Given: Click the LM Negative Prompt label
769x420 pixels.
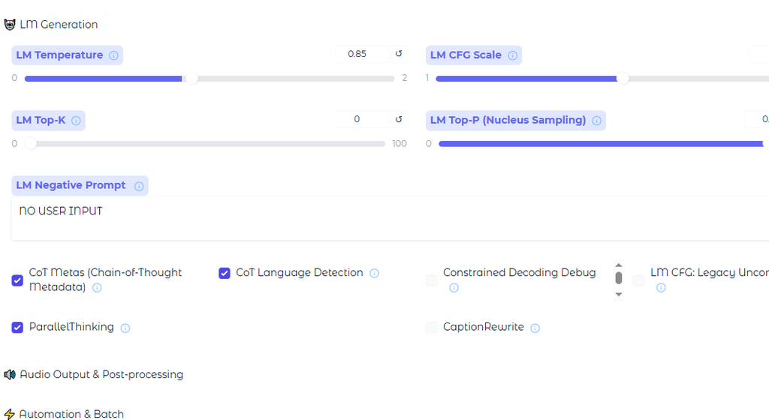Looking at the screenshot, I should pos(71,185).
